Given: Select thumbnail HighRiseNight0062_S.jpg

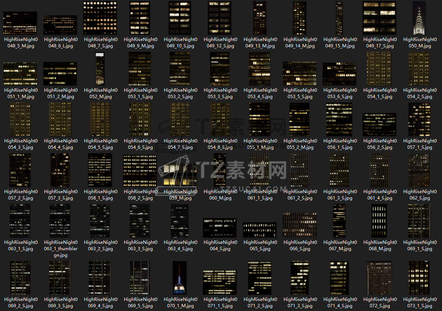Looking at the screenshot, I should 419,170.
